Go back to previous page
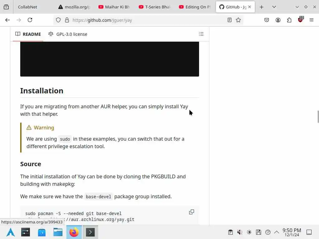 point(7,20)
